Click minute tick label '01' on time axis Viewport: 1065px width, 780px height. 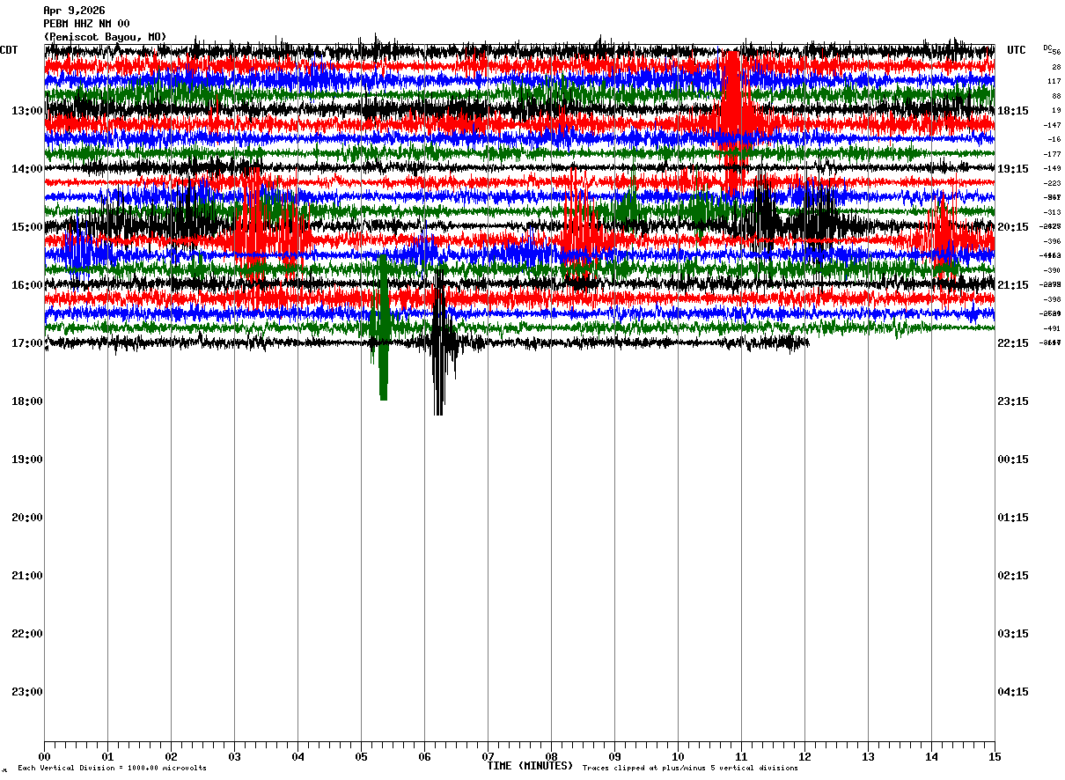[x=107, y=757]
